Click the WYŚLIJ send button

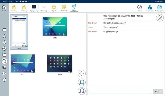tap(158, 92)
